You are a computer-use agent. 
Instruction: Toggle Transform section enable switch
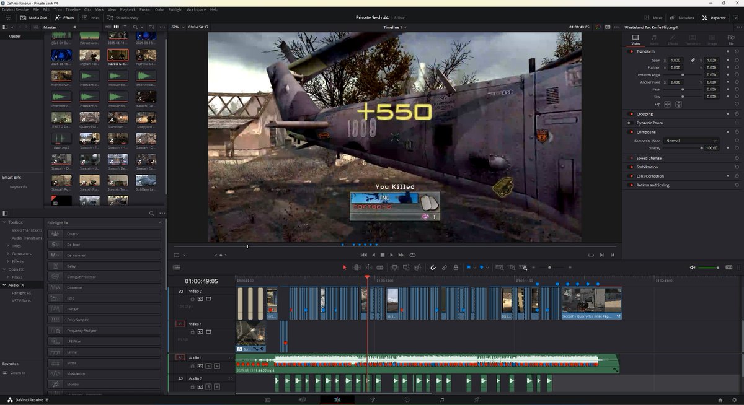(x=631, y=51)
